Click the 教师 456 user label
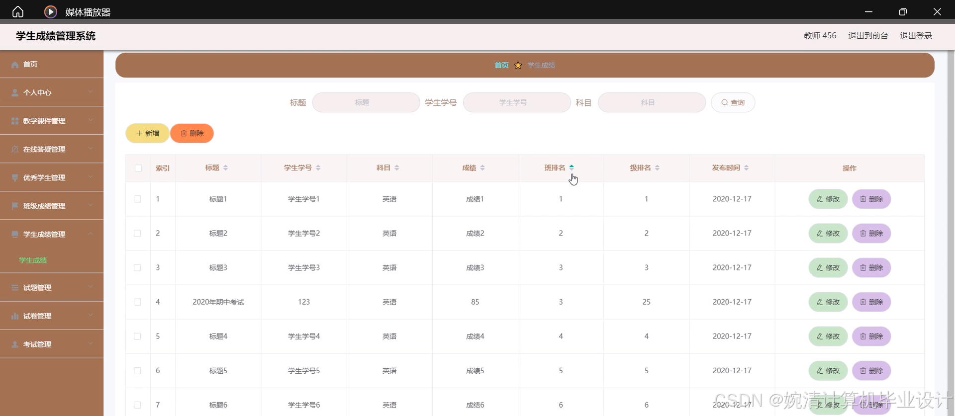The height and width of the screenshot is (416, 955). pos(820,36)
